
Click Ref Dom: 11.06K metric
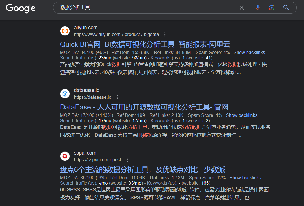pyautogui.click(x=128, y=178)
